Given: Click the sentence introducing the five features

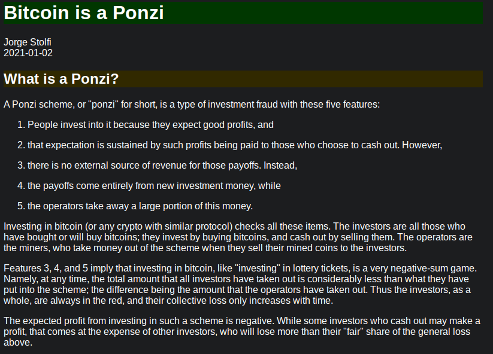Looking at the screenshot, I should (192, 104).
